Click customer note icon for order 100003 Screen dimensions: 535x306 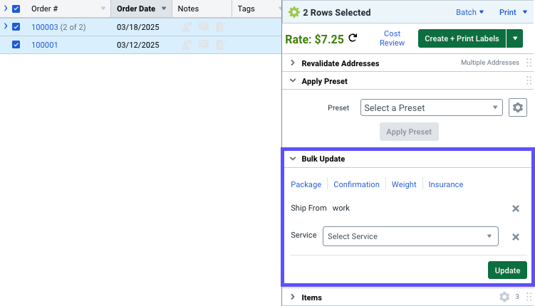[x=187, y=27]
